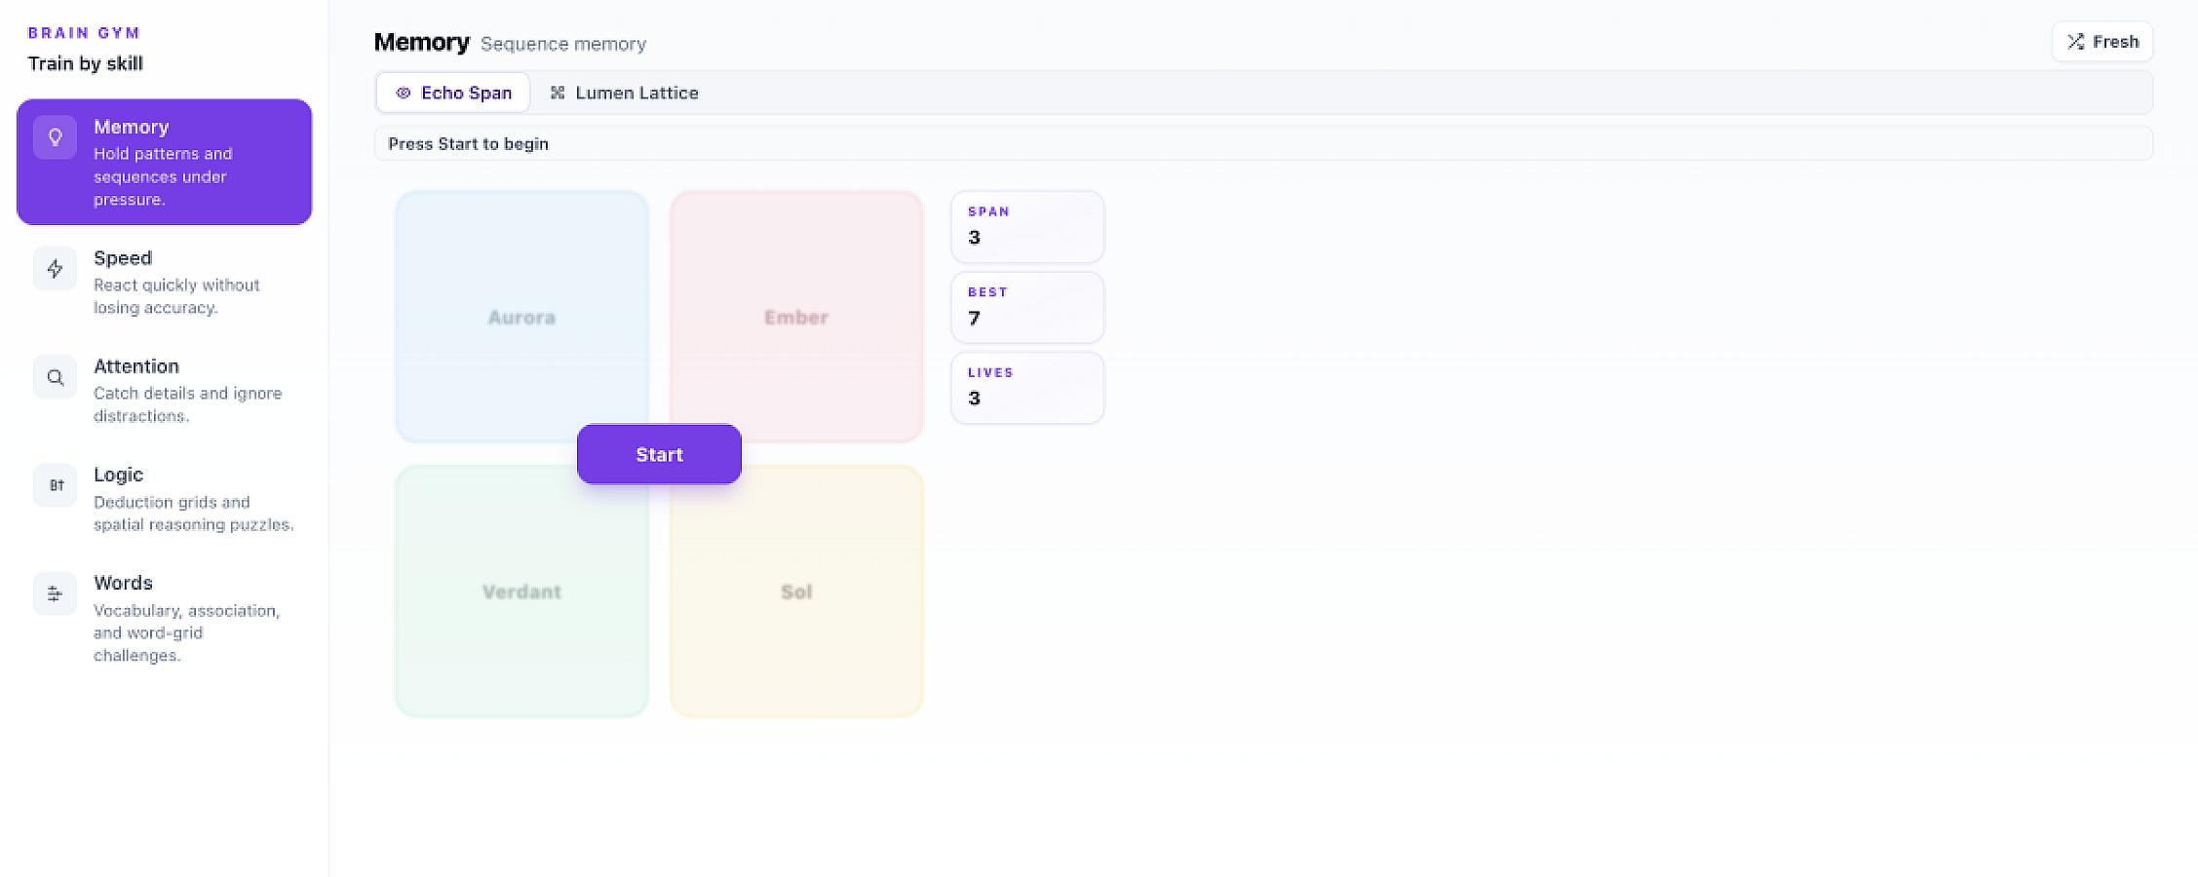Click the Best score card
The image size is (2198, 877).
(1027, 307)
